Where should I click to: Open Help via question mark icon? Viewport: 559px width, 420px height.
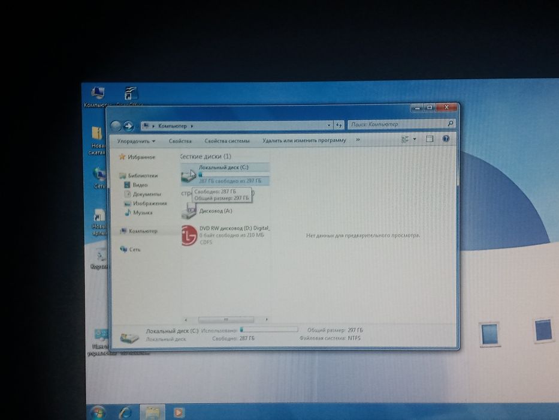[x=446, y=139]
